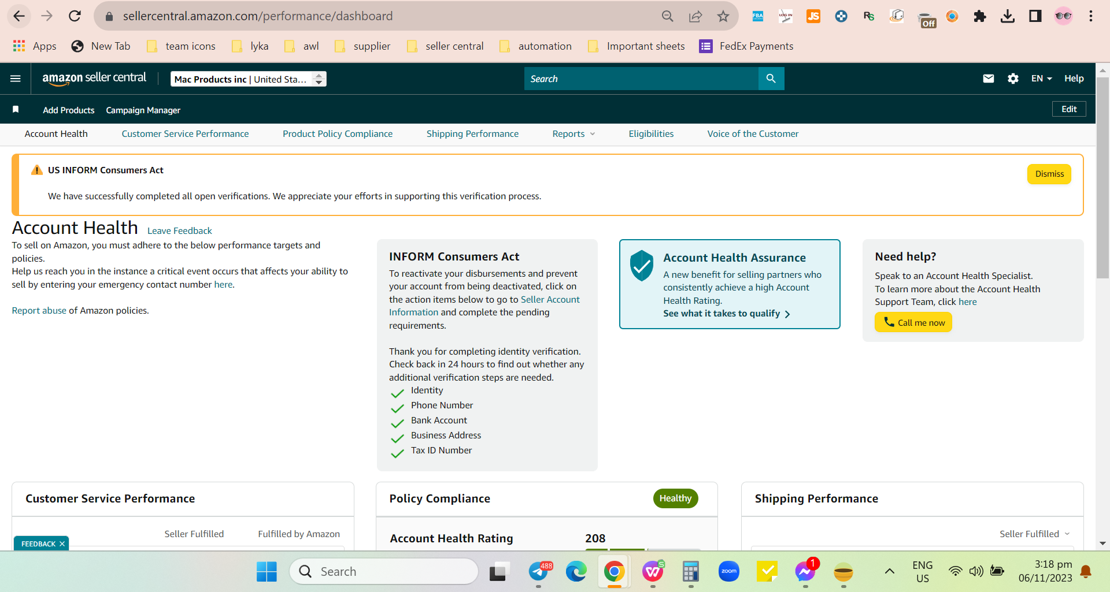Click the Leave Feedback link
1110x592 pixels.
(x=180, y=231)
